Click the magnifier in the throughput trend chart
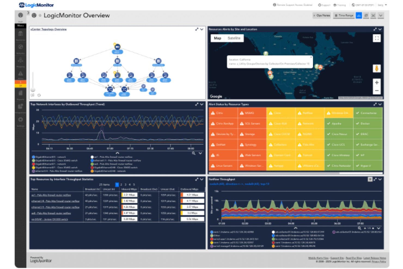The image size is (403, 269). 194,153
